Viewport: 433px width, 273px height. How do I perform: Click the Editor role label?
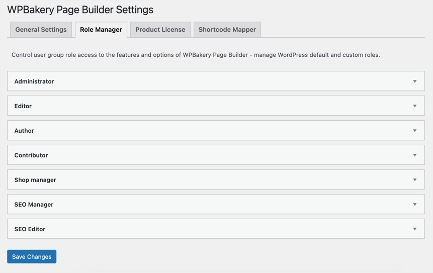pos(23,106)
